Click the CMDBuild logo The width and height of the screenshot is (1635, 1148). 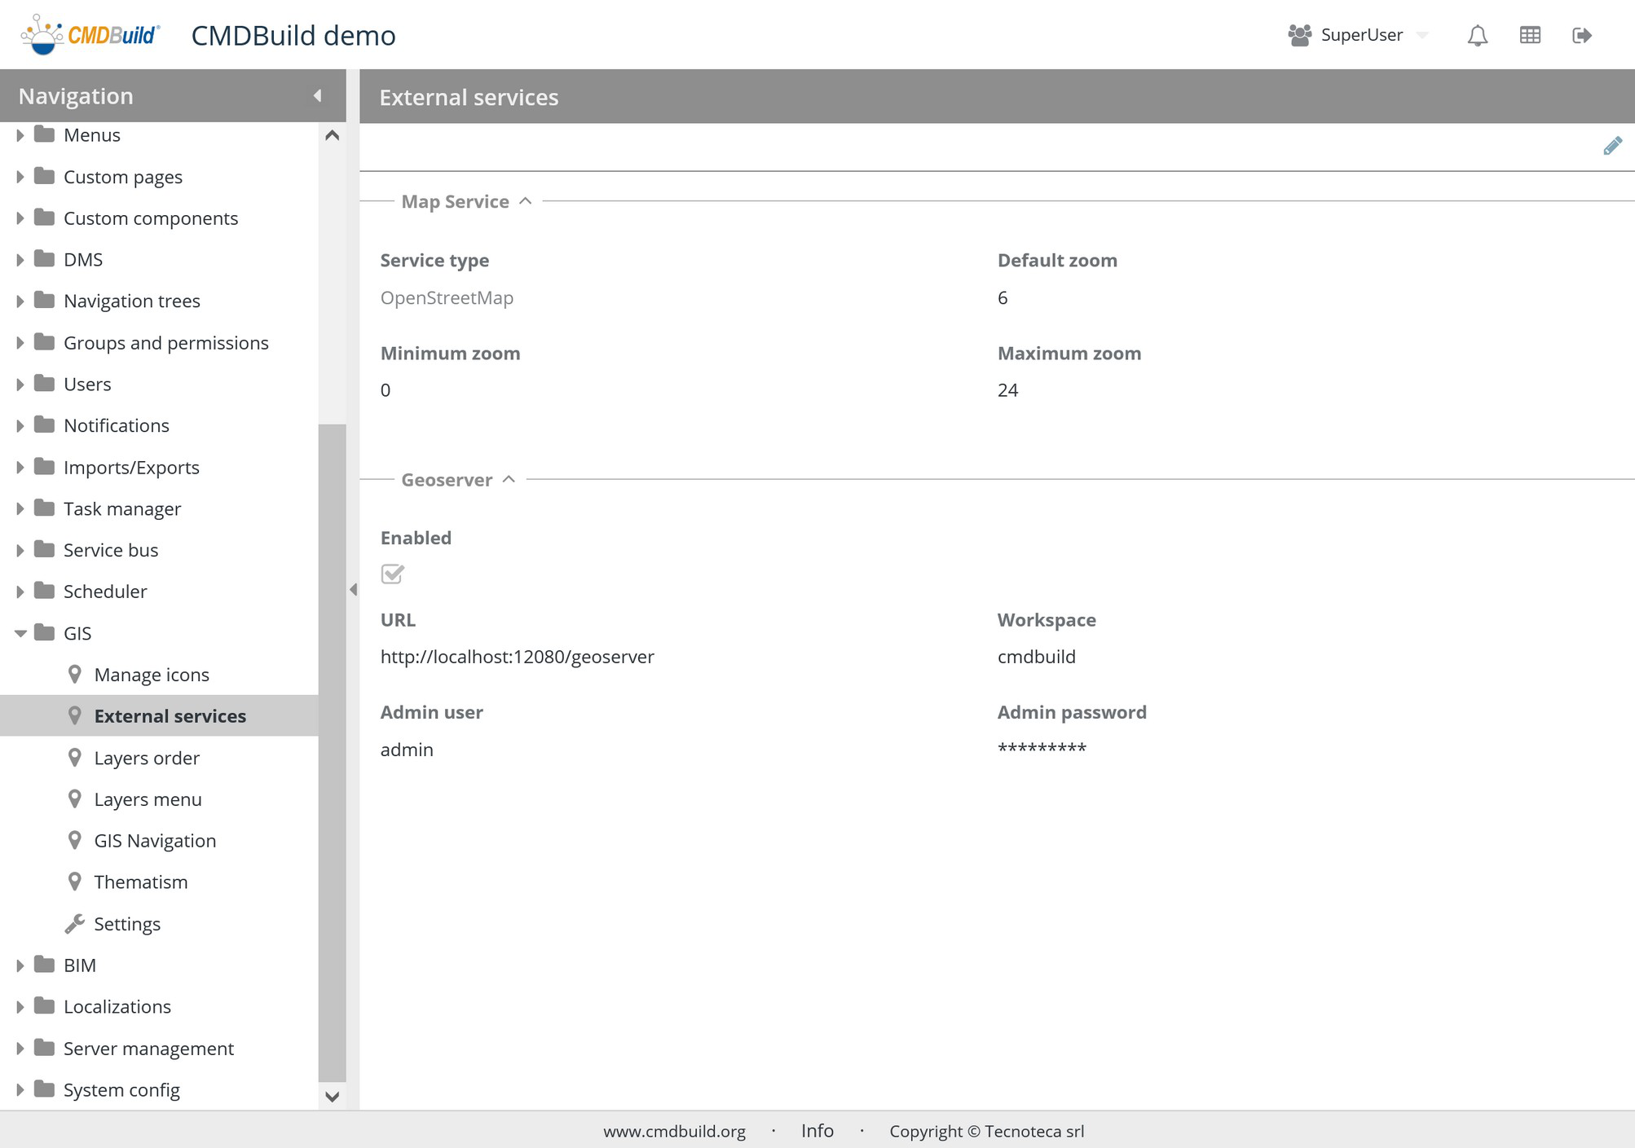90,35
